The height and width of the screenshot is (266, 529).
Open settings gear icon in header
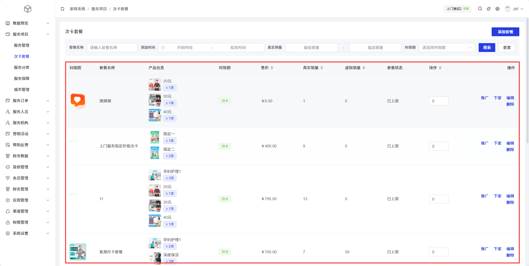pyautogui.click(x=497, y=9)
